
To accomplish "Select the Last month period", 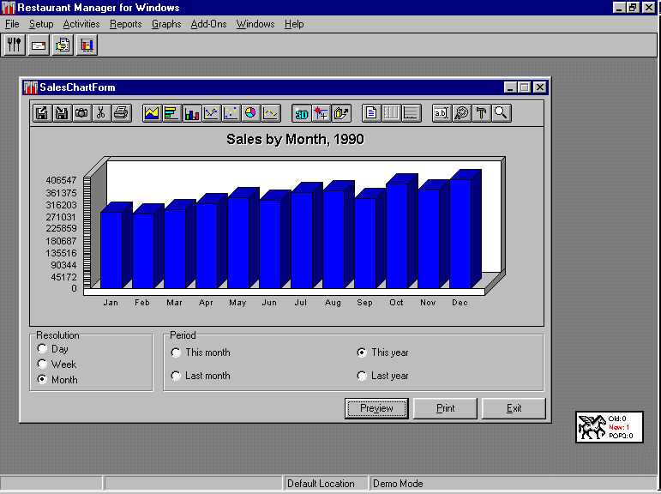I will point(177,376).
